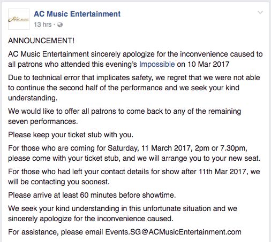Image resolution: width=271 pixels, height=242 pixels.
Task: Click the 'unfortunate situation' closing apology paragraph
Action: [123, 213]
